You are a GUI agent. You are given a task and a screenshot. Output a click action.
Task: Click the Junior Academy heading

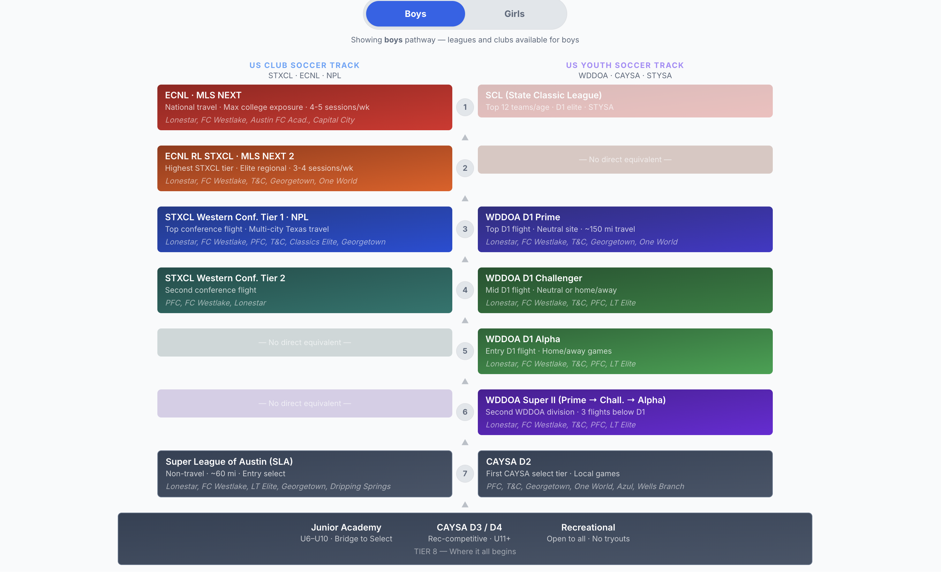tap(346, 527)
